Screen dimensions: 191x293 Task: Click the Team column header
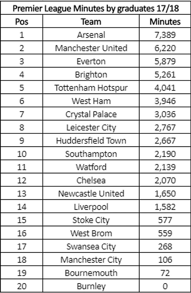pyautogui.click(x=91, y=22)
